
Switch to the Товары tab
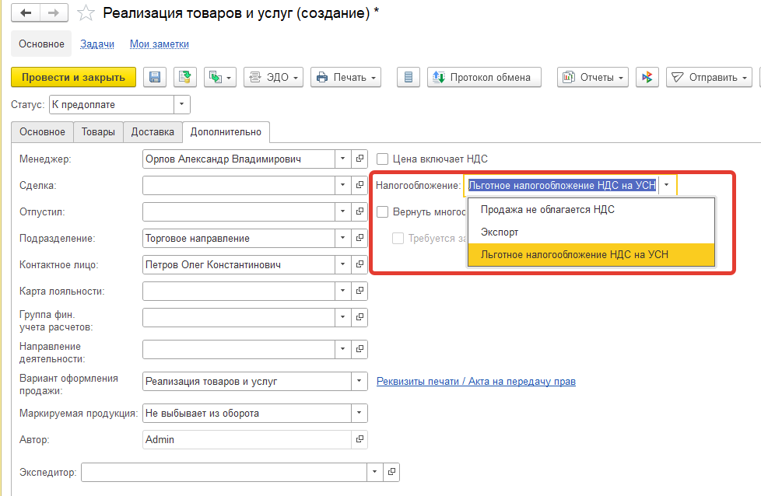[x=98, y=131]
